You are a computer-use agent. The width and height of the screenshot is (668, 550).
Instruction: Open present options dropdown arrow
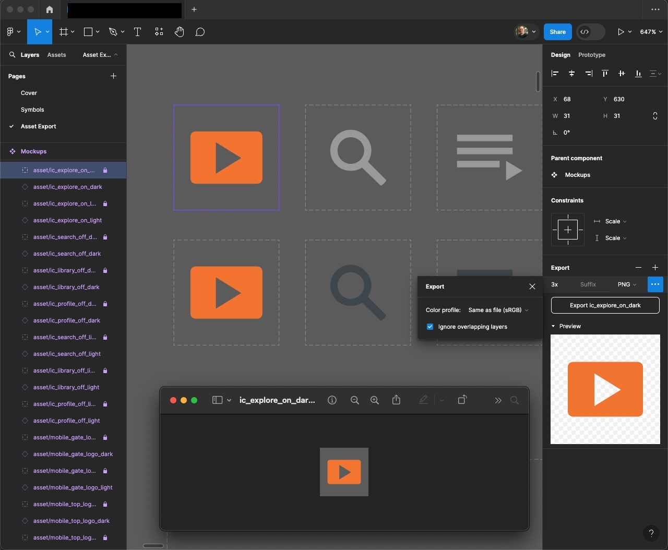pyautogui.click(x=630, y=32)
